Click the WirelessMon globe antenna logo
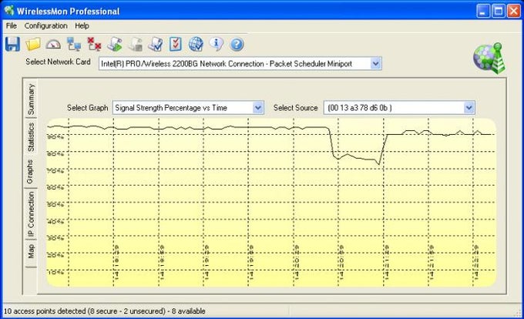Screen dimensions: 524x319 [489, 58]
